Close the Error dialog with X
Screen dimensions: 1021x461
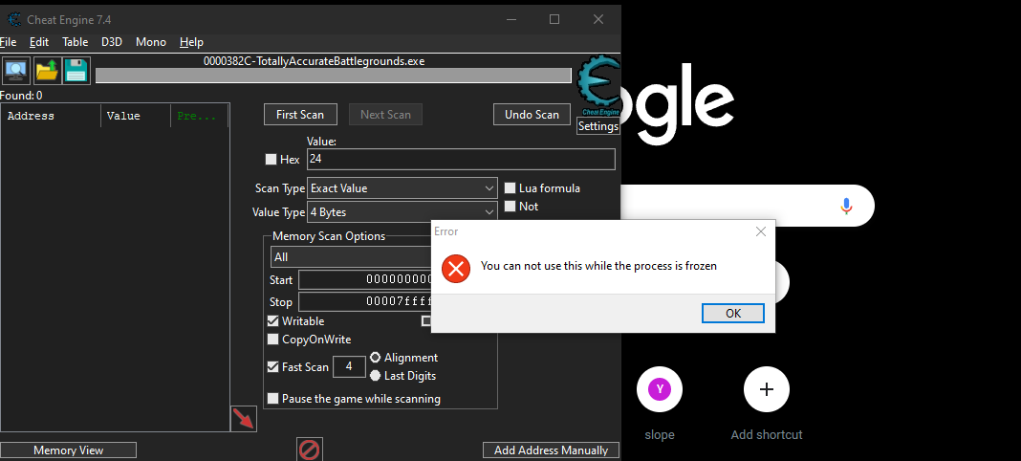760,231
